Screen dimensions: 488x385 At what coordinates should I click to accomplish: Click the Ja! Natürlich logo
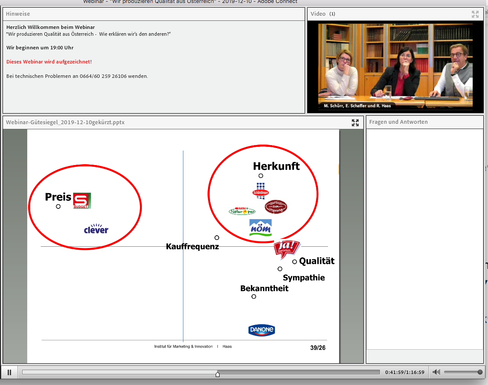point(286,249)
